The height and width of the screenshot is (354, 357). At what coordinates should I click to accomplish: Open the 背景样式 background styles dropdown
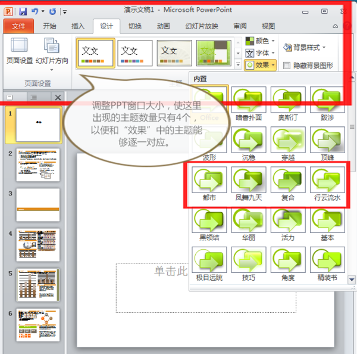click(x=304, y=48)
